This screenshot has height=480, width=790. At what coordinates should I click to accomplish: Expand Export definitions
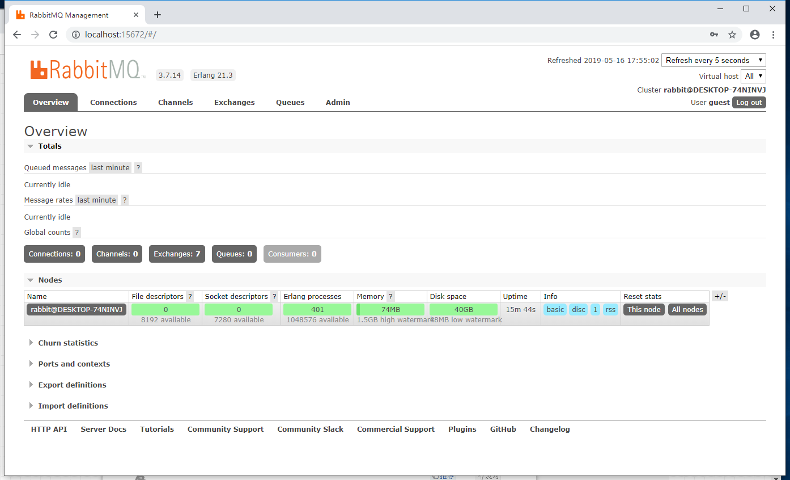72,385
